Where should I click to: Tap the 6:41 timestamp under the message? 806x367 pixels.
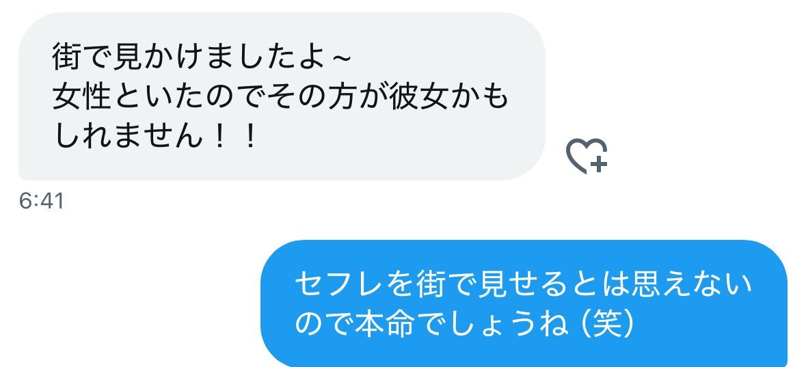click(42, 201)
